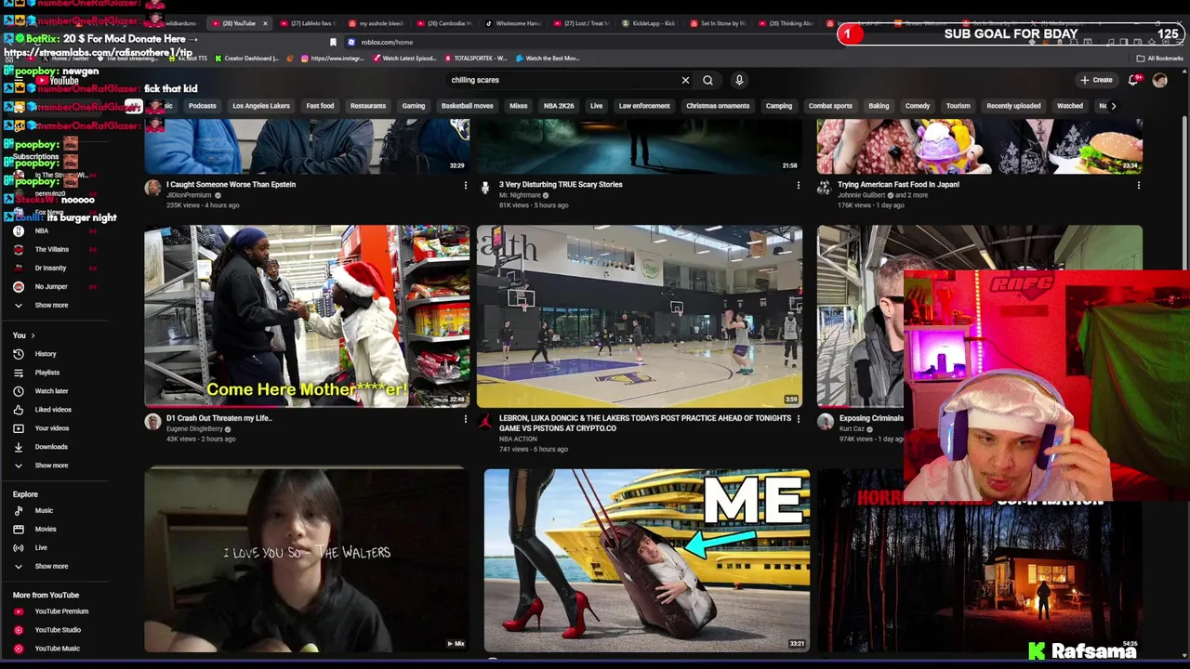Image resolution: width=1190 pixels, height=669 pixels.
Task: Select the Podcasts filter chip
Action: click(202, 106)
